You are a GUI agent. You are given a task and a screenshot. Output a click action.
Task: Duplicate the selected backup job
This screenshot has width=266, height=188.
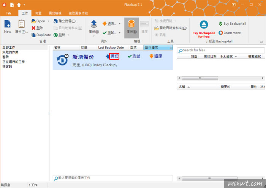coord(41,35)
